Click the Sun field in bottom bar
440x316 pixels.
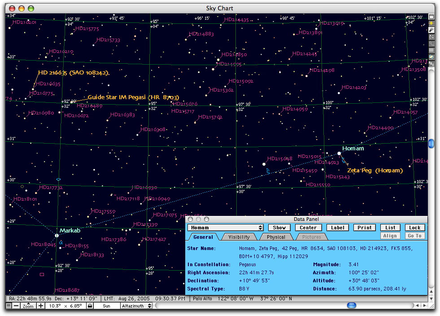coord(107,306)
